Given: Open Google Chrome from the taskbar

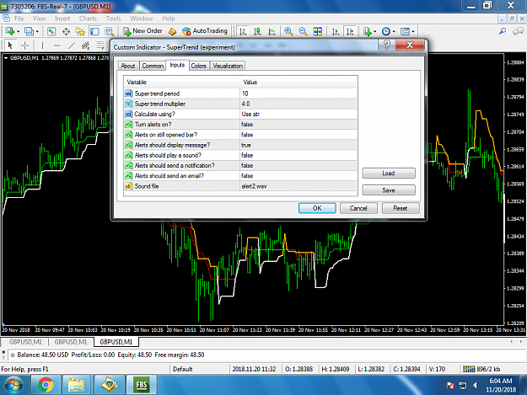Looking at the screenshot, I should pos(46,385).
